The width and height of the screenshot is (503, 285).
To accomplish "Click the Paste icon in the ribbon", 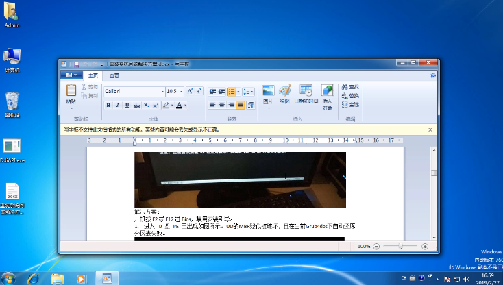I will click(x=71, y=90).
